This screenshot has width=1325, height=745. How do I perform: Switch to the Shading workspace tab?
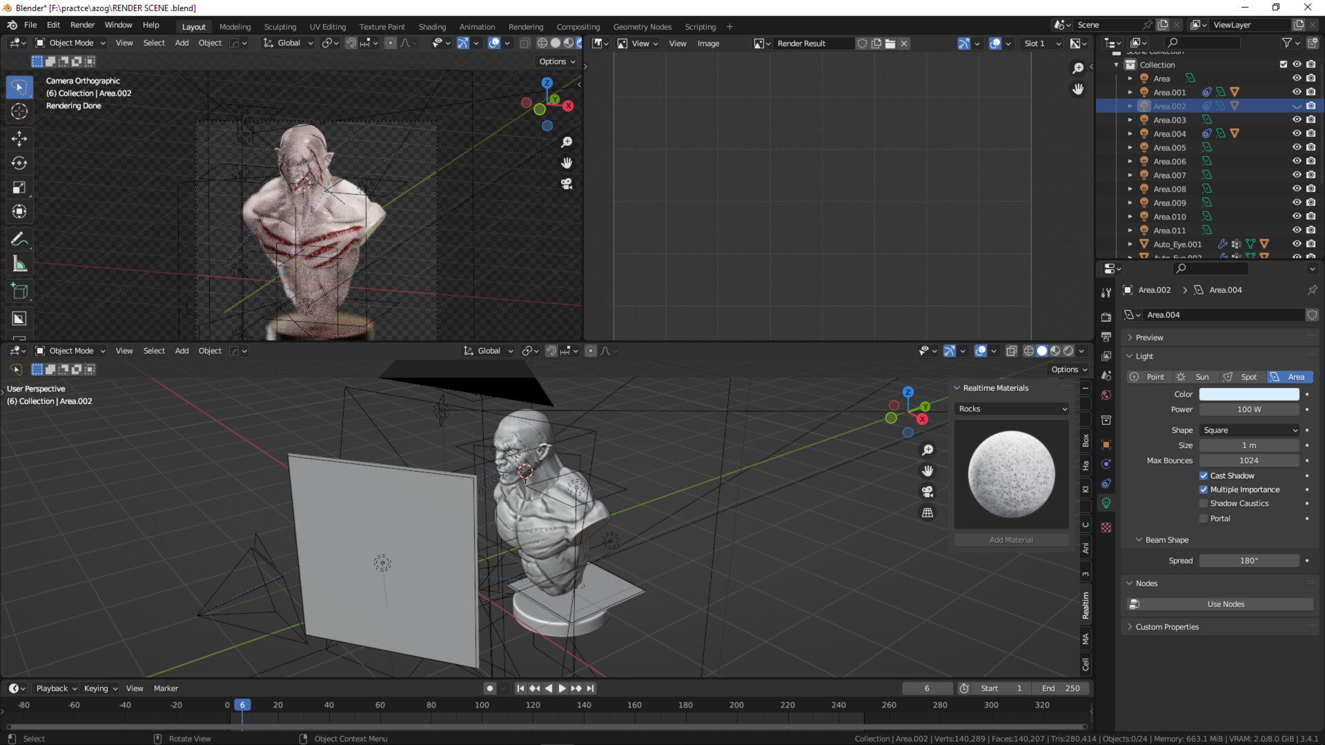[432, 26]
